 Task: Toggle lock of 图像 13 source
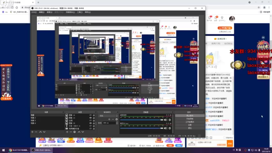[94, 118]
